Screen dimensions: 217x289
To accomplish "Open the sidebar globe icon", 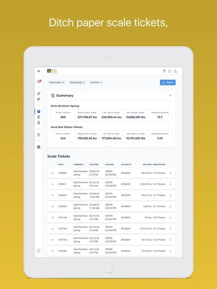I will (x=38, y=147).
